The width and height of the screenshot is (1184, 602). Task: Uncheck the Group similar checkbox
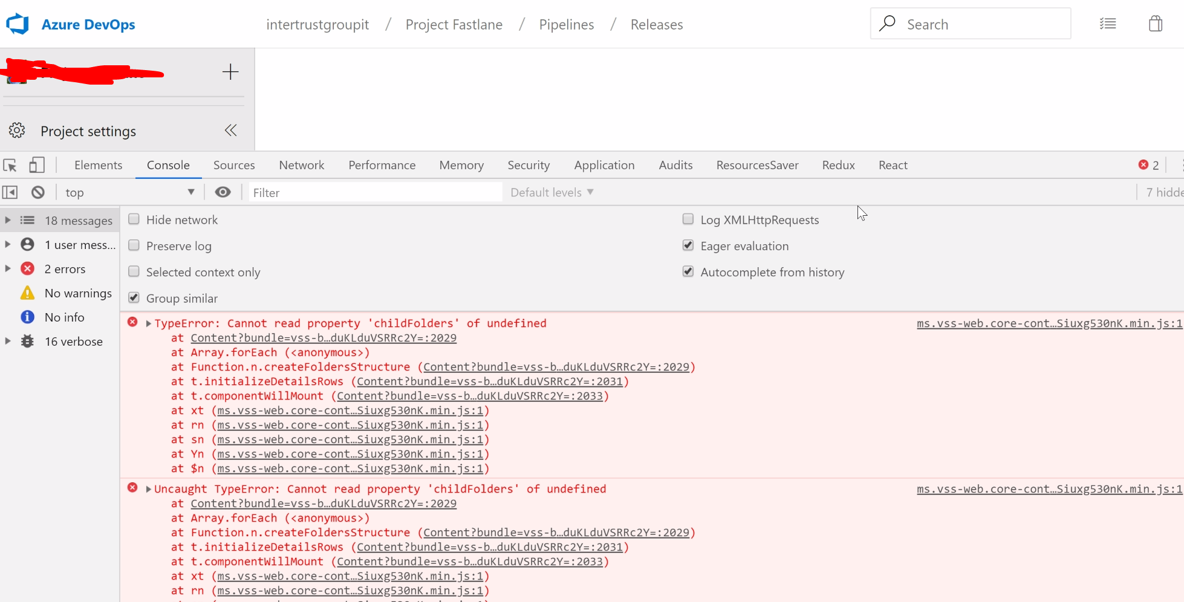[x=134, y=298]
